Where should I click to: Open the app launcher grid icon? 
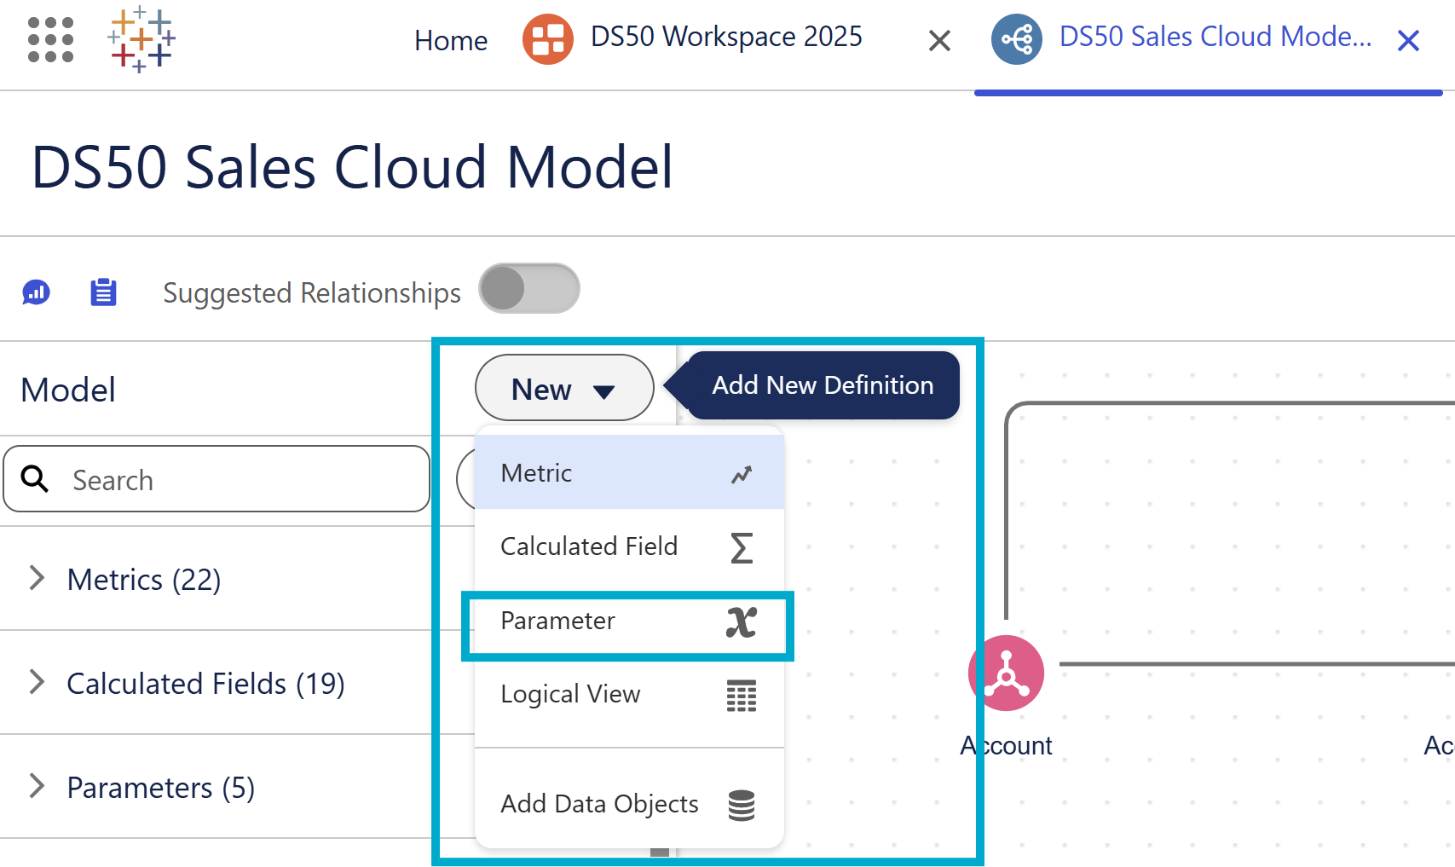[x=50, y=39]
